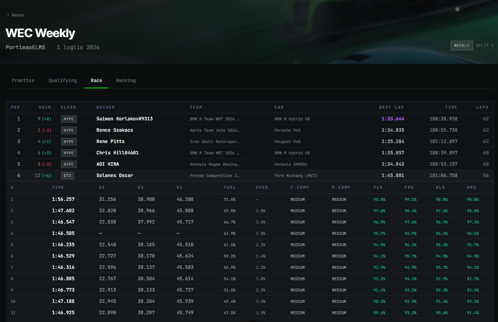Click the WEC Weekly title
The image size is (498, 322).
(x=40, y=33)
